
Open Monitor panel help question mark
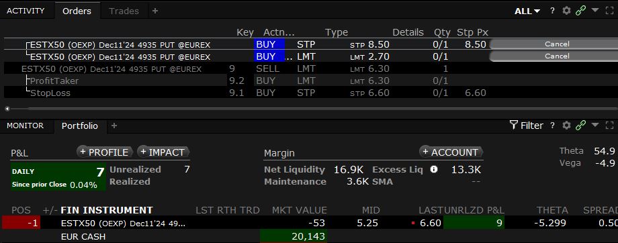553,126
